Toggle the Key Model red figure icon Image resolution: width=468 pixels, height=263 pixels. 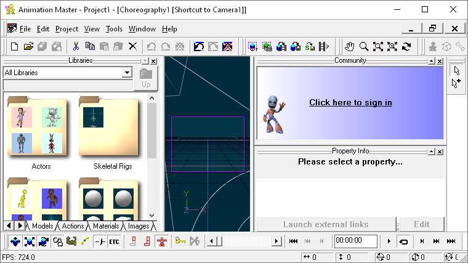click(x=162, y=241)
